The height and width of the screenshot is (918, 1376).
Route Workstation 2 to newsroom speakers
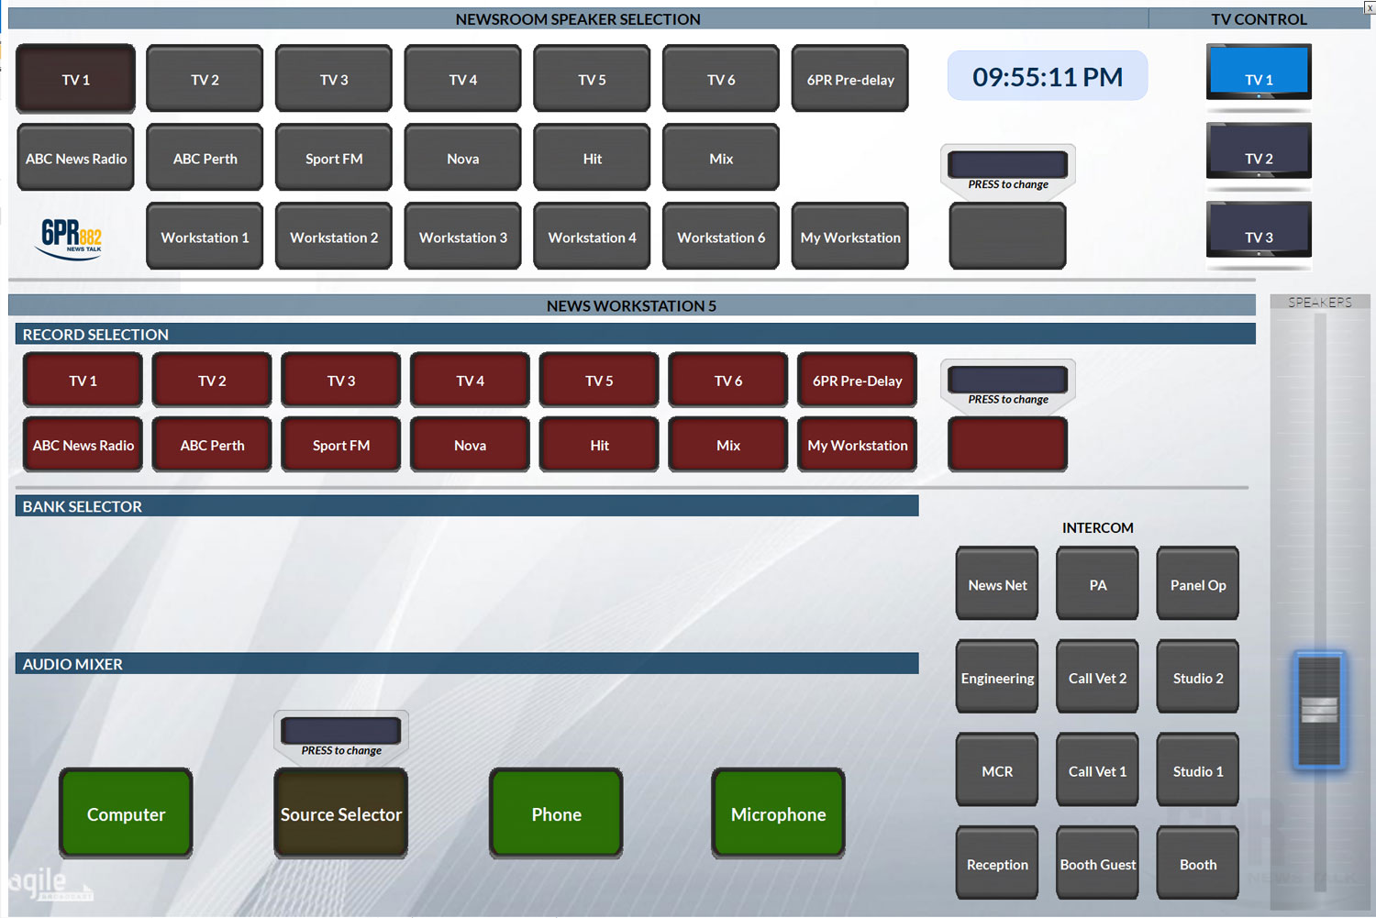pos(334,237)
